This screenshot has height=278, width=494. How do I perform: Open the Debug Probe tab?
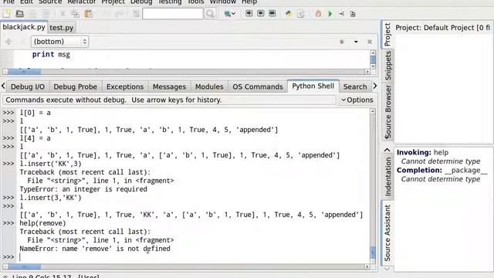(76, 86)
